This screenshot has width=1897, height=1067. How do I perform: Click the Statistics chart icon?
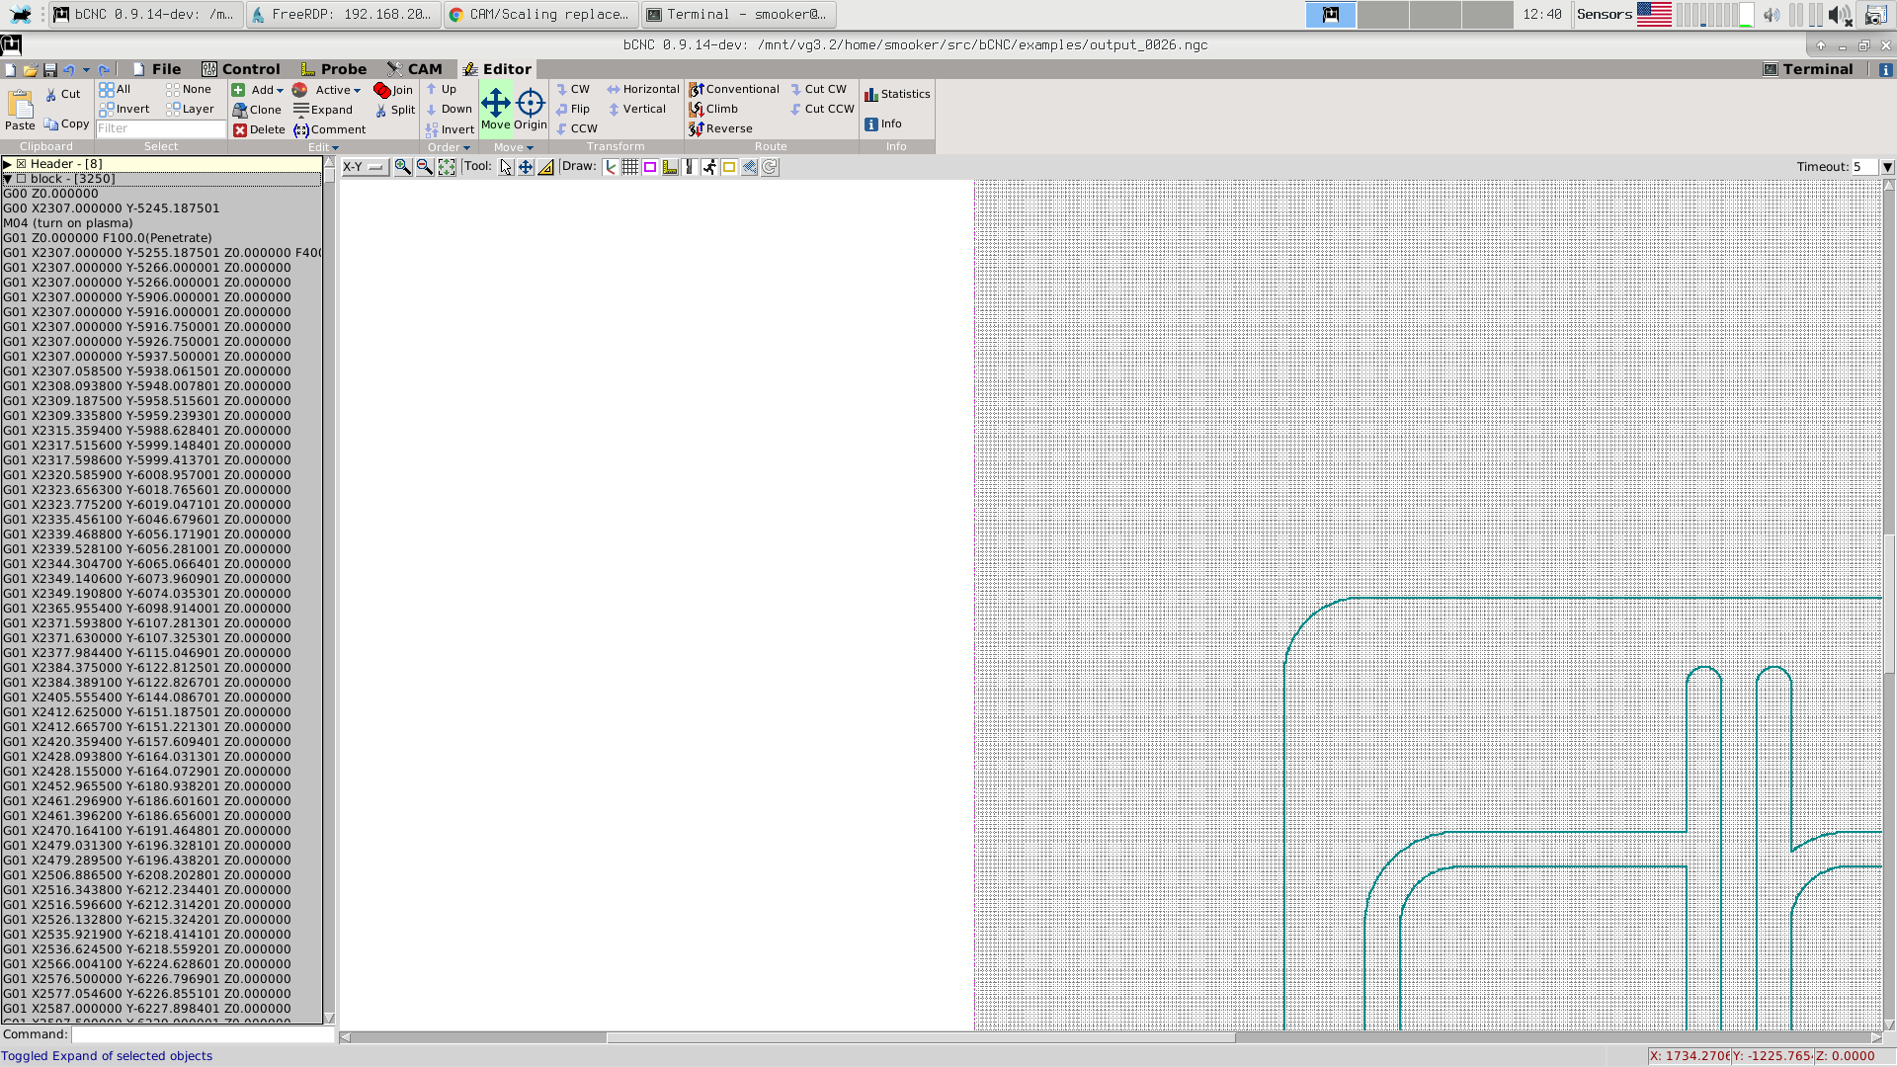871,94
